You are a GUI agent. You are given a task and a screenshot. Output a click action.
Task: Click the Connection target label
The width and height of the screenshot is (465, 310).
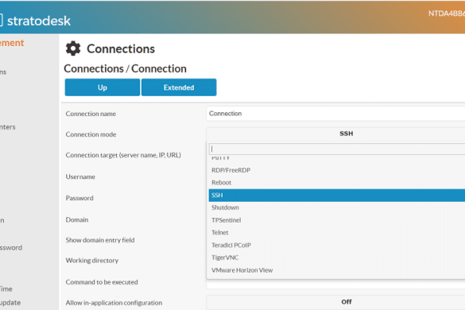(x=123, y=155)
